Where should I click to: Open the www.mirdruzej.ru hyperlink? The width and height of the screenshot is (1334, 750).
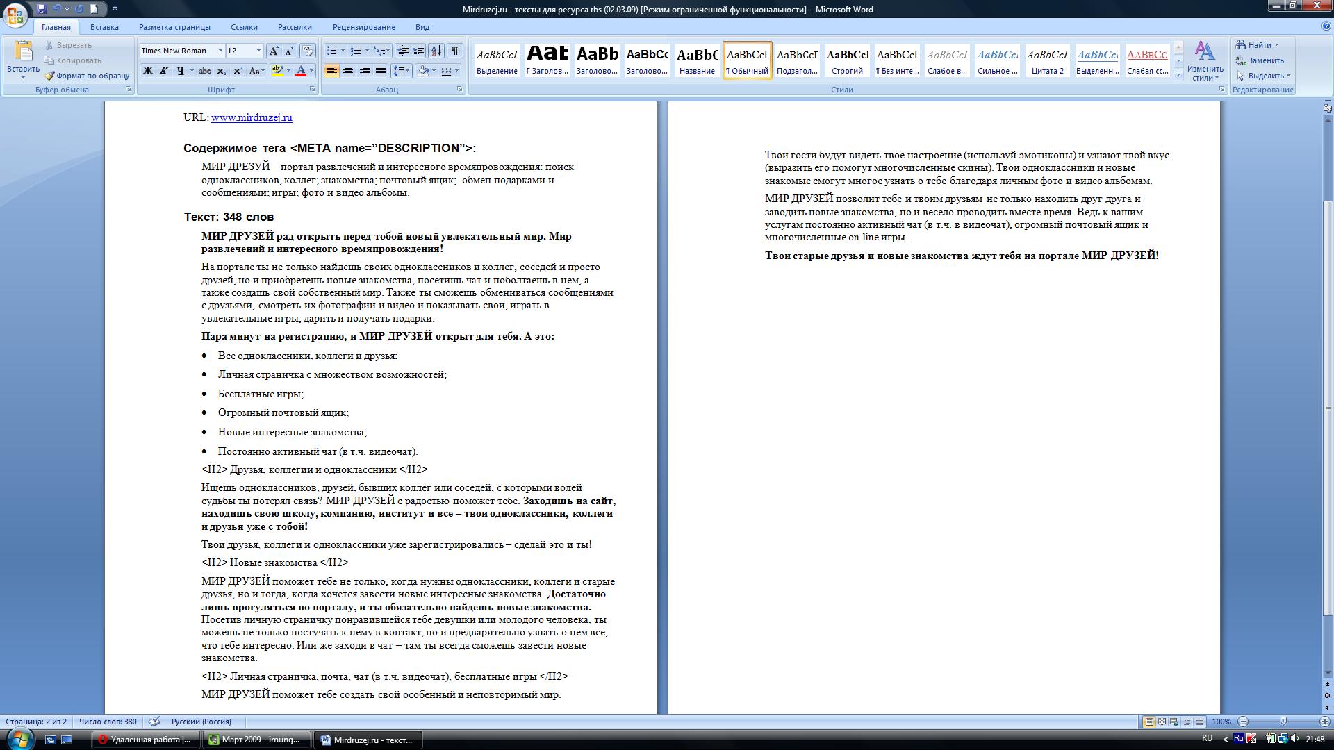252,117
